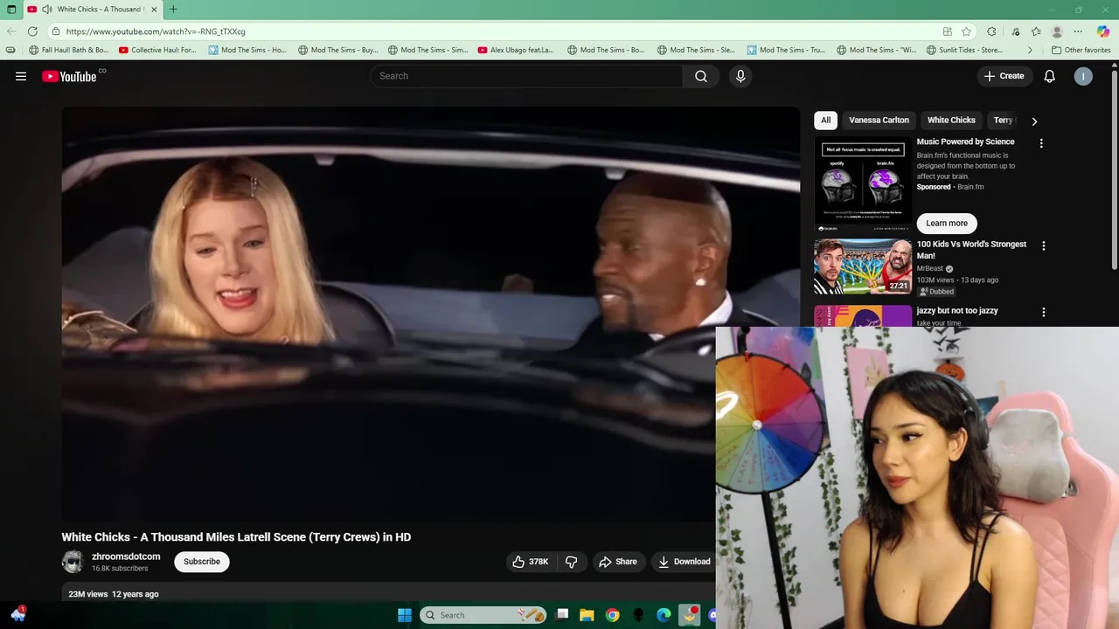Subscribe to zhroomsdotcom
This screenshot has width=1119, height=629.
[x=202, y=562]
